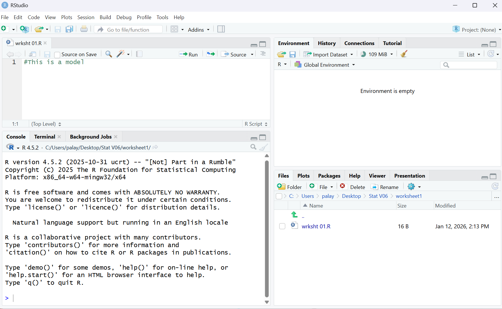
Task: Open the Addins dropdown menu
Action: point(199,30)
